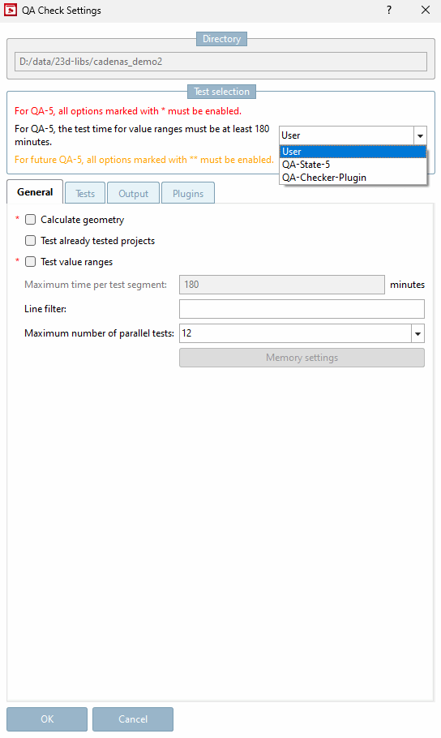Click the 'Line filter:' label

[x=45, y=309]
